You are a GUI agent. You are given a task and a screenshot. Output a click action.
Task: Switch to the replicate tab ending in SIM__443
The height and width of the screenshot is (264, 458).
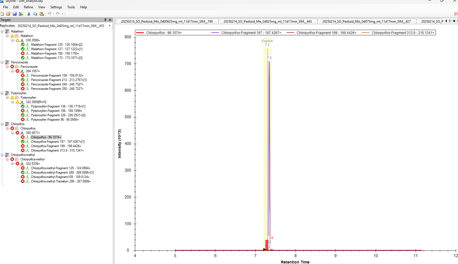click(x=267, y=21)
